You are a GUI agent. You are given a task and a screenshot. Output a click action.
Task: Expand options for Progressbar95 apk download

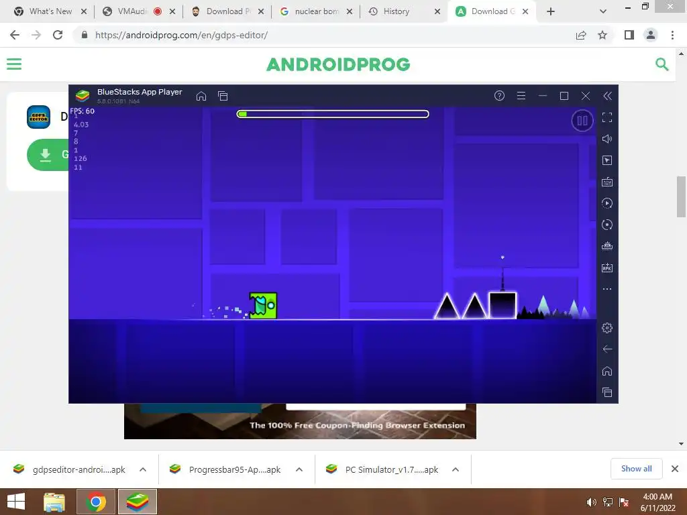pyautogui.click(x=299, y=469)
